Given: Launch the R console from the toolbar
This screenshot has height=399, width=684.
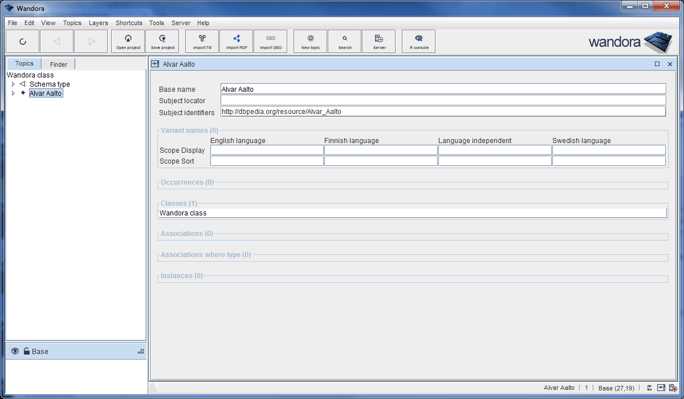Looking at the screenshot, I should [418, 40].
